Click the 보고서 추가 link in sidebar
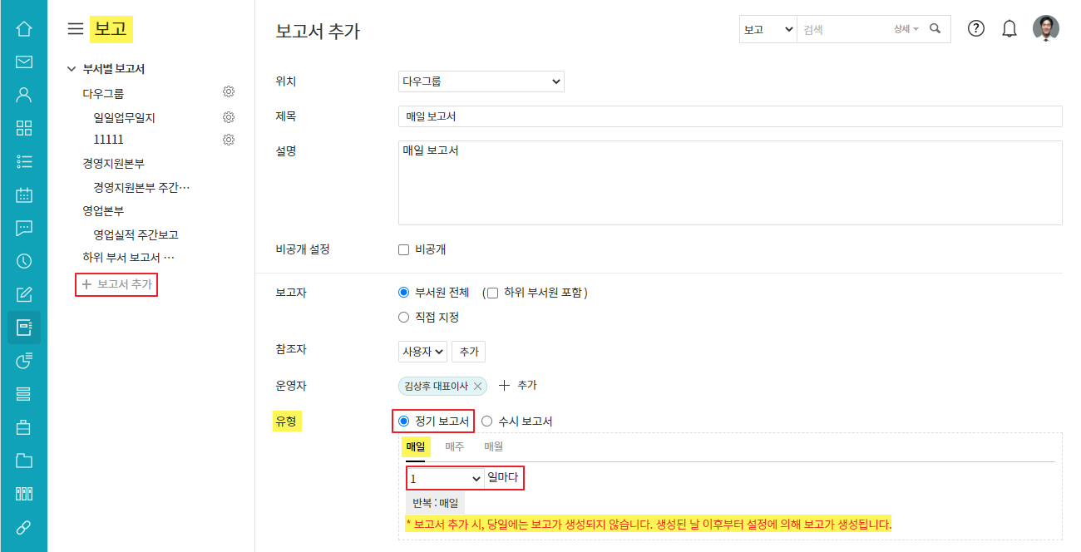 click(117, 284)
